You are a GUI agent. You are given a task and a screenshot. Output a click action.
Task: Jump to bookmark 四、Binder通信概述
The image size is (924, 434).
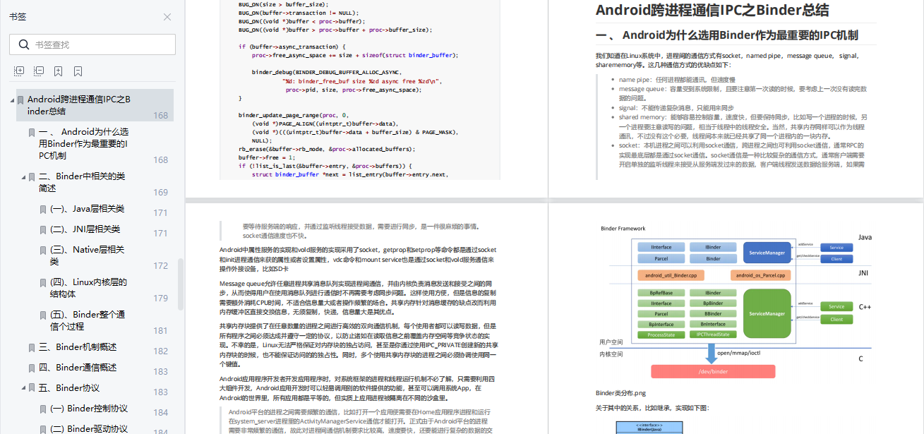click(78, 368)
